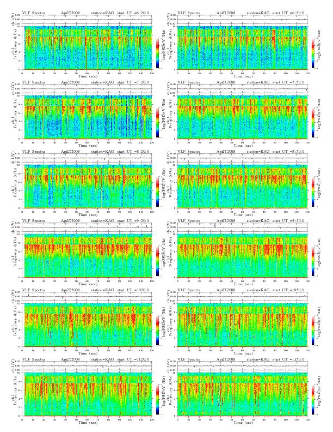Click the PSD color bar of the 8:20:0 panel
333x432 pixels.
click(x=158, y=191)
